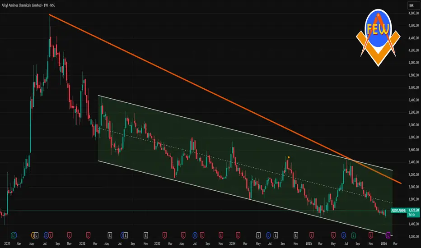Open the blue dividend marker near July 2023

click(x=195, y=235)
